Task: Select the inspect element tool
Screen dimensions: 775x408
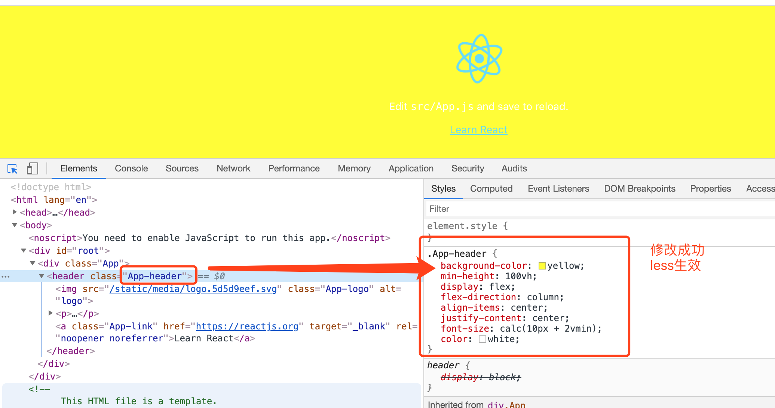Action: 12,169
